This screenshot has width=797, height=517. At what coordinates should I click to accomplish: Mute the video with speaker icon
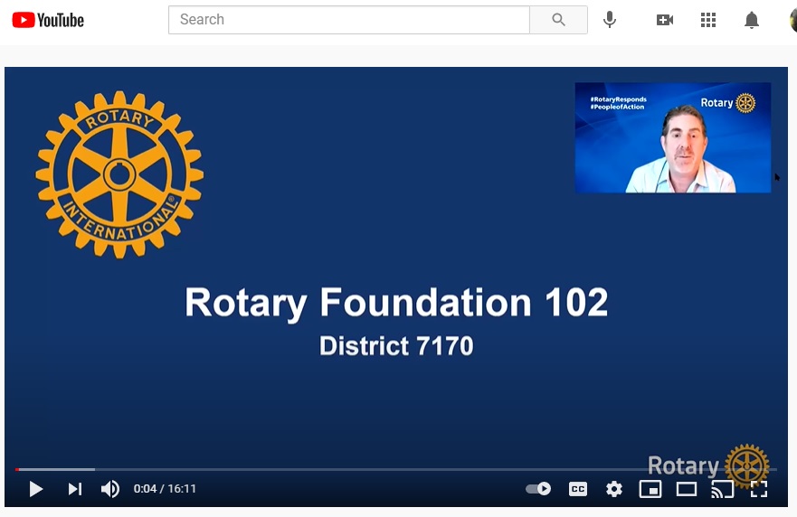pos(110,489)
